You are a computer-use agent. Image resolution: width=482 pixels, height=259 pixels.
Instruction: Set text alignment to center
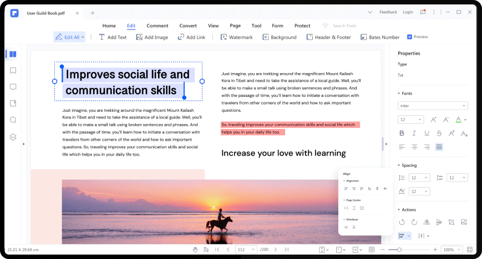(414, 147)
